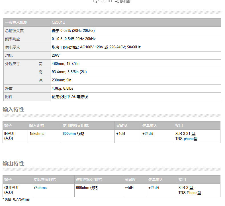Select '600ohm 线路' in the OUTPUT row
Image resolution: width=225 pixels, height=206 pixels.
click(x=87, y=188)
